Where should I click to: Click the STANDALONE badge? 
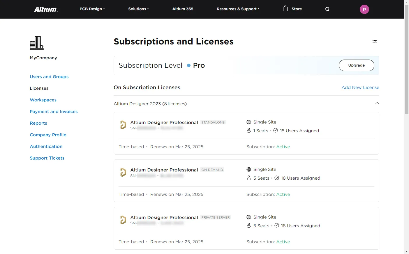(x=213, y=122)
